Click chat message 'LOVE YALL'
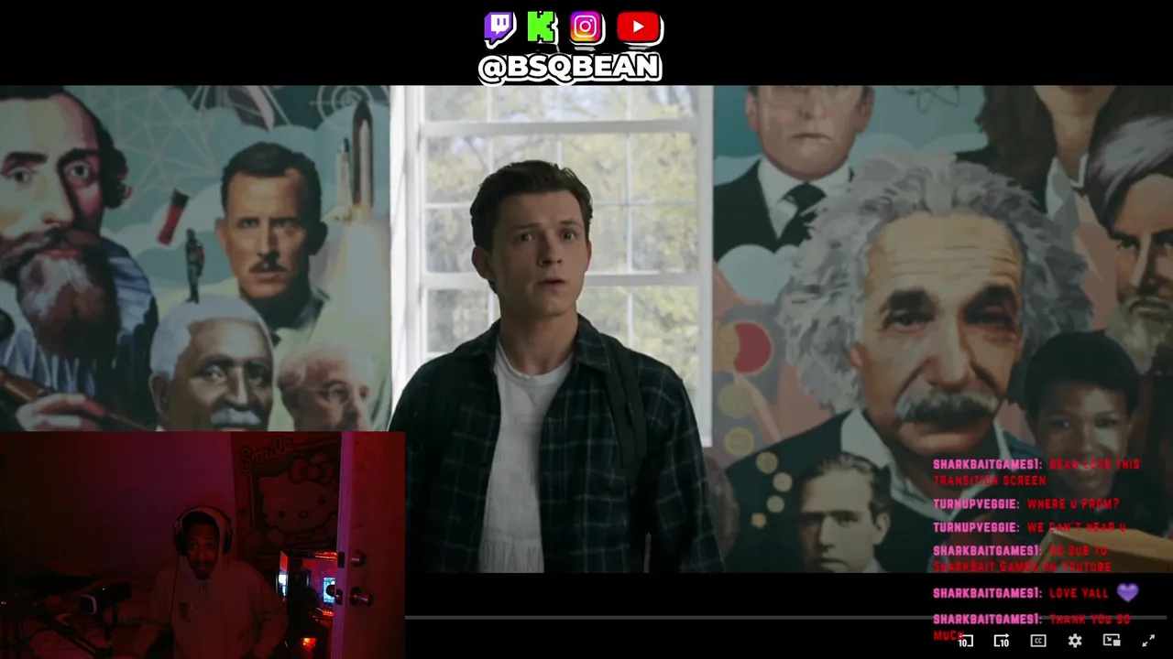Viewport: 1173px width, 659px height. tap(1079, 594)
